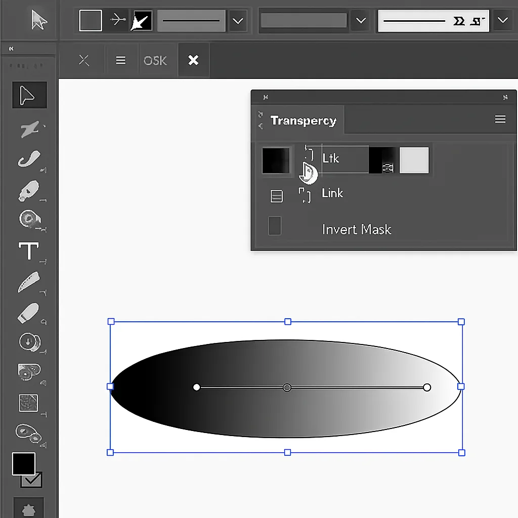Screen dimensions: 518x518
Task: Click the opacity mask black thumbnail
Action: point(382,160)
